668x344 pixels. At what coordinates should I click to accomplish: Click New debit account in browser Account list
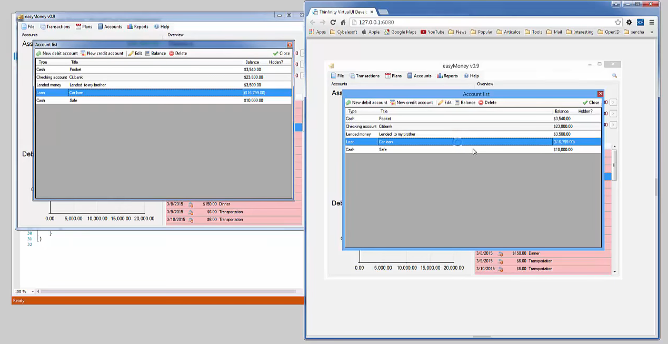click(366, 103)
